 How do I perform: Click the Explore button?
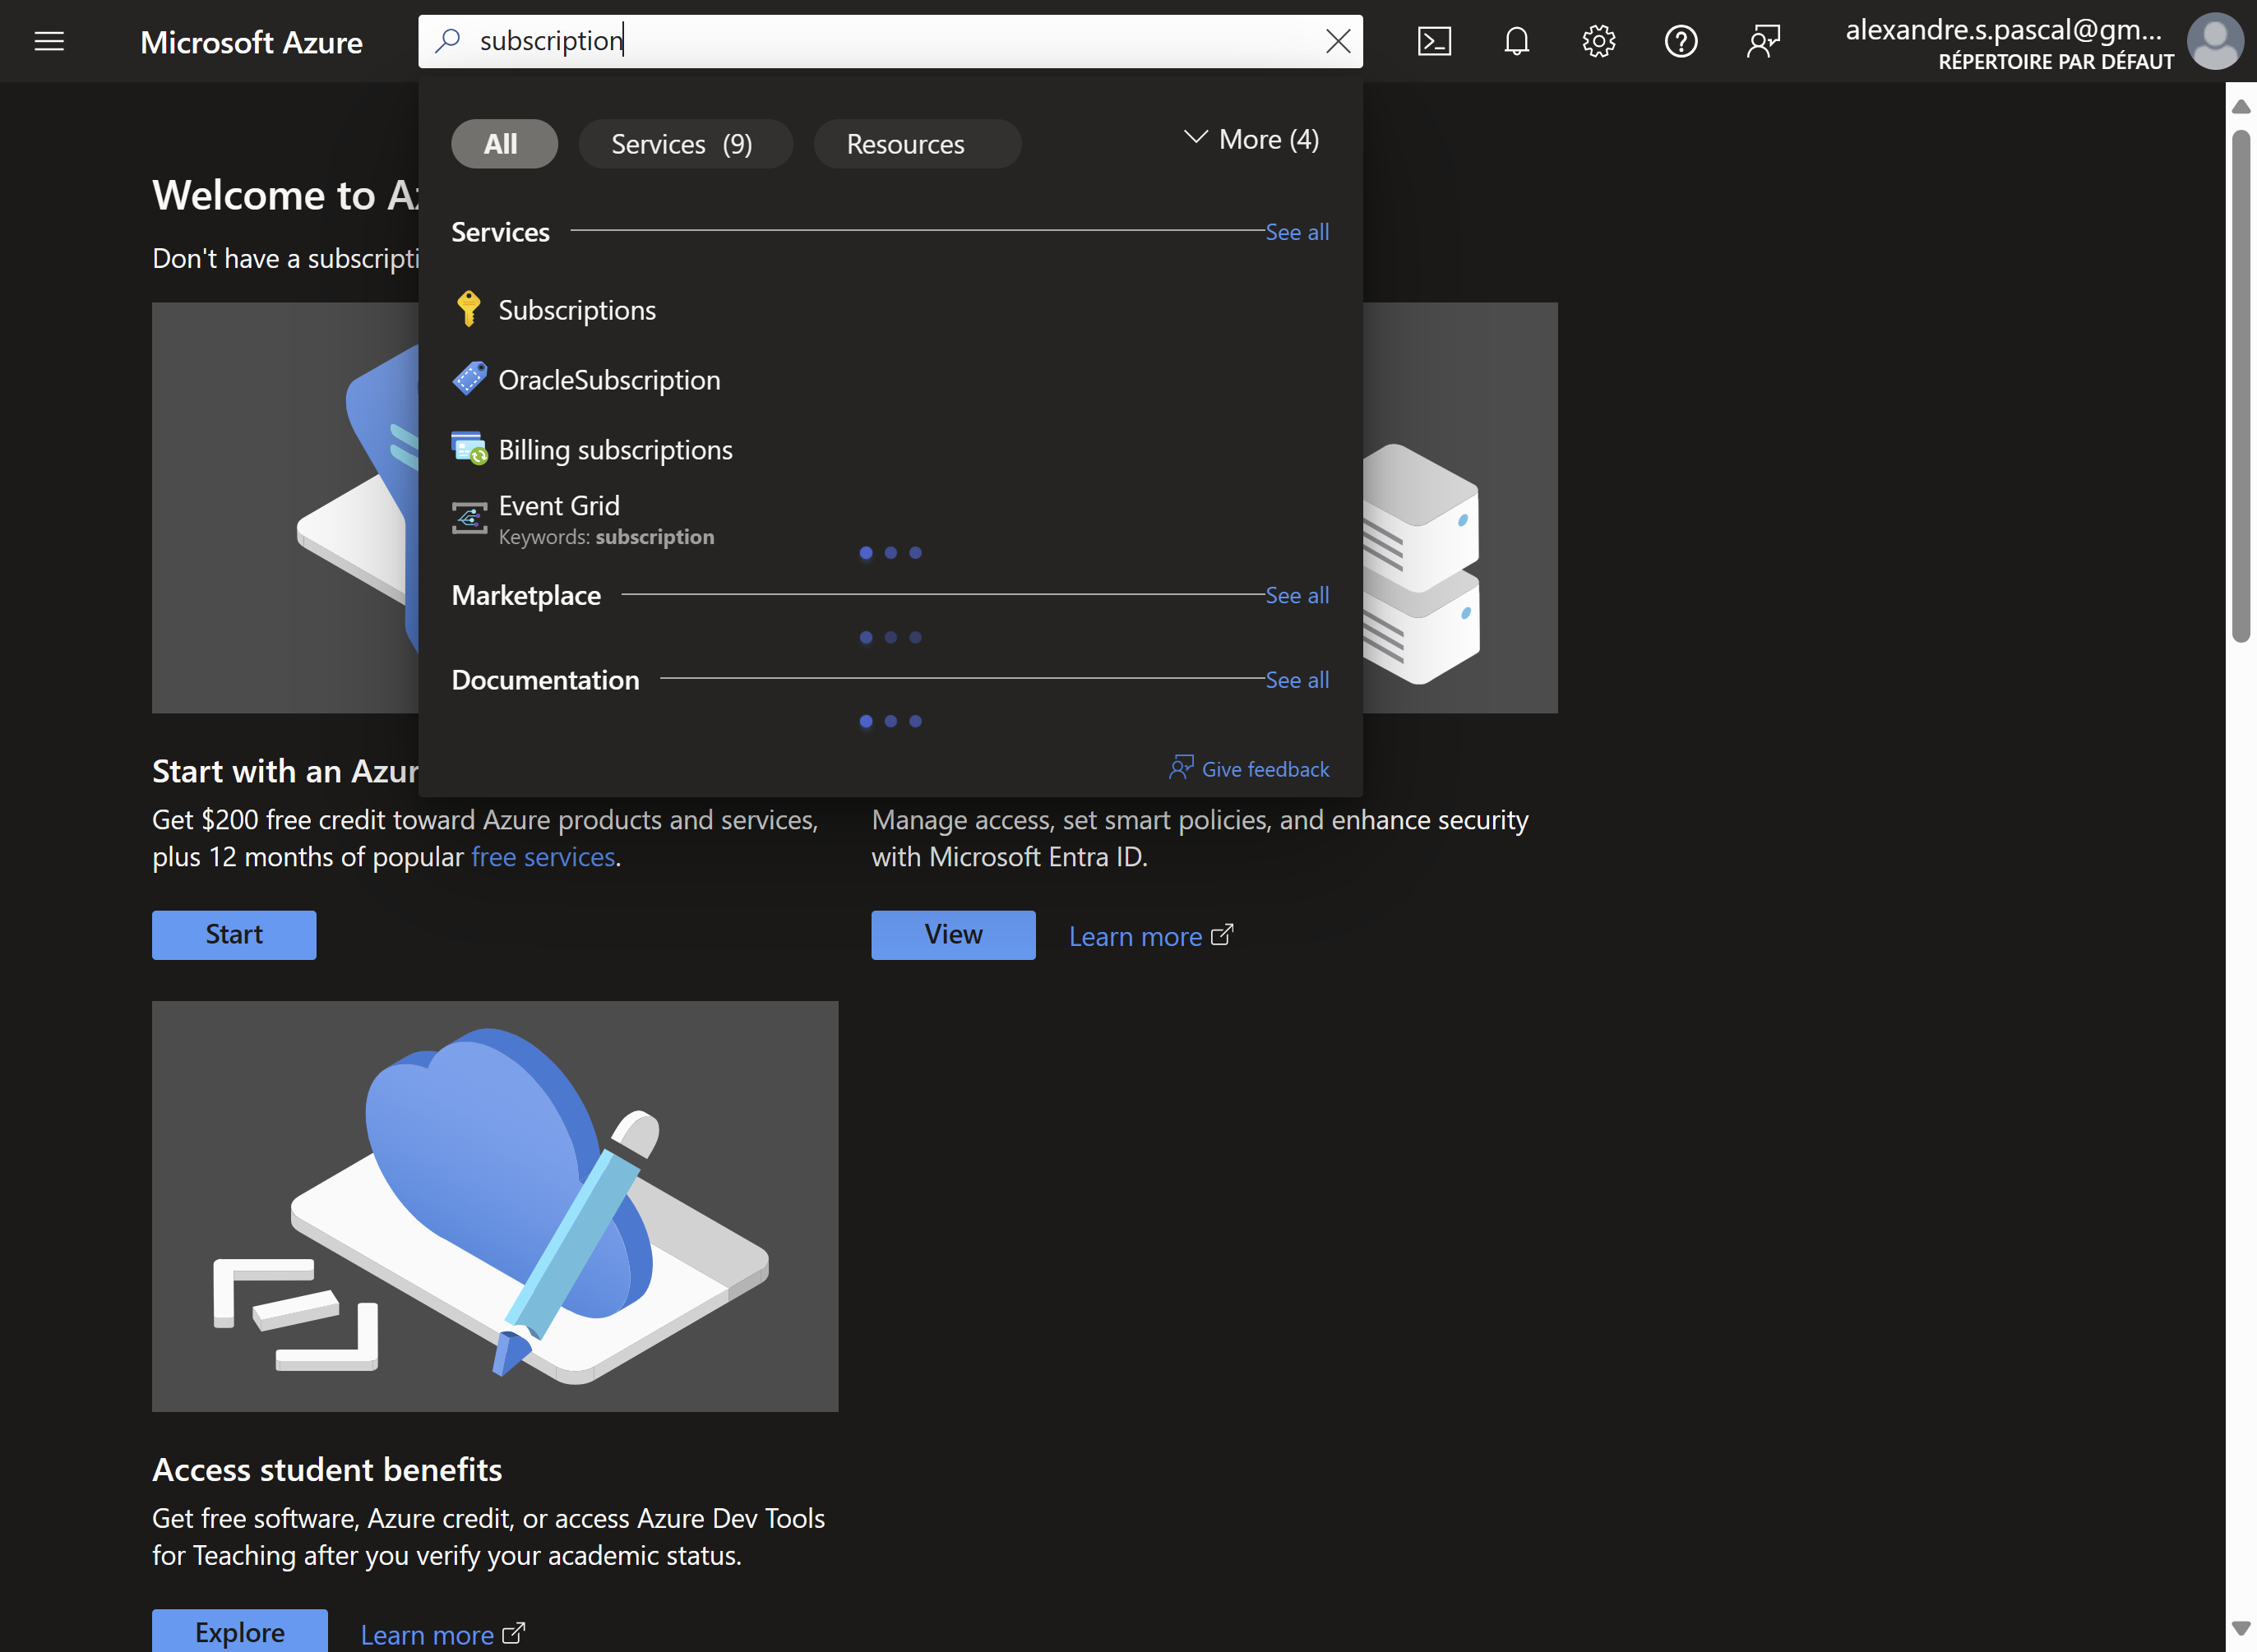pos(240,1631)
